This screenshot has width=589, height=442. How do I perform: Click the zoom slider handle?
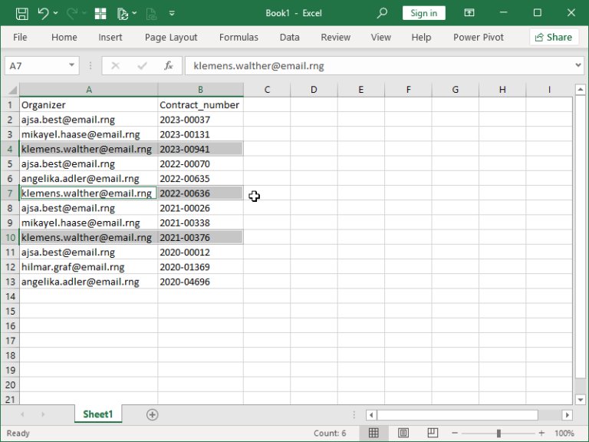point(499,433)
